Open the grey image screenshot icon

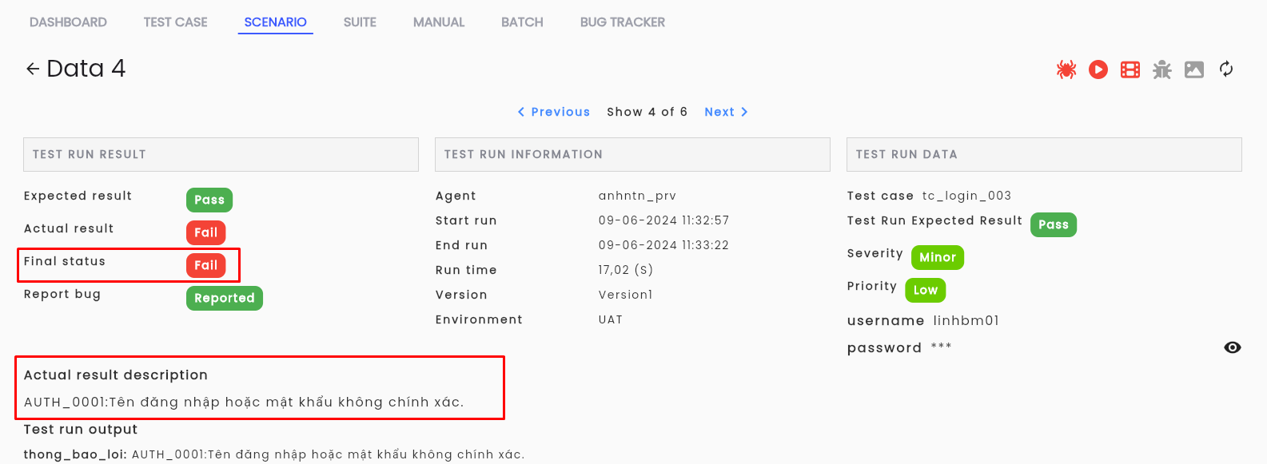[1194, 69]
